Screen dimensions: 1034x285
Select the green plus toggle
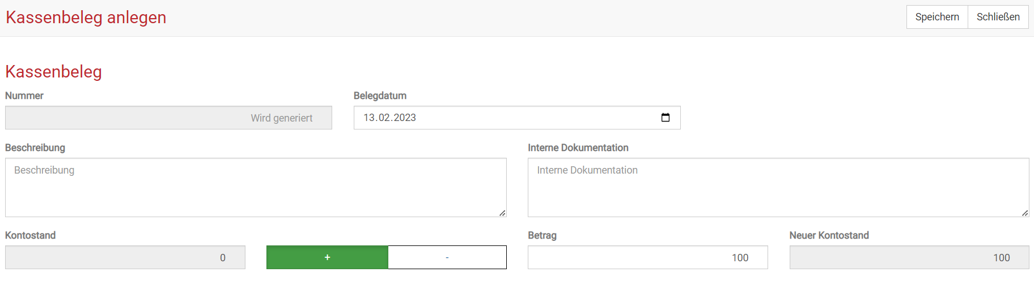pyautogui.click(x=327, y=257)
